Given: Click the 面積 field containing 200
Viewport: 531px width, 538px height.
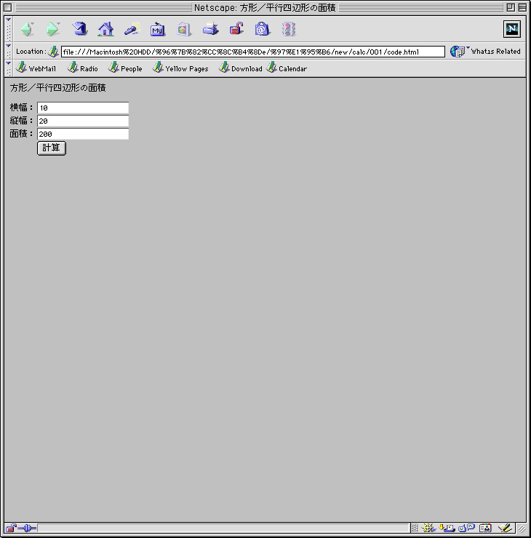Looking at the screenshot, I should (83, 134).
